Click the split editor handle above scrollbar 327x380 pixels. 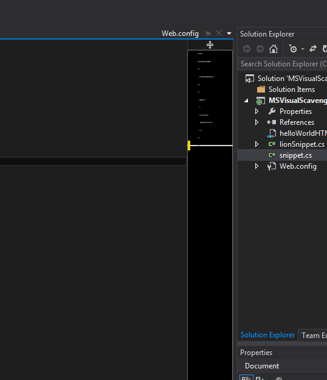[x=210, y=45]
